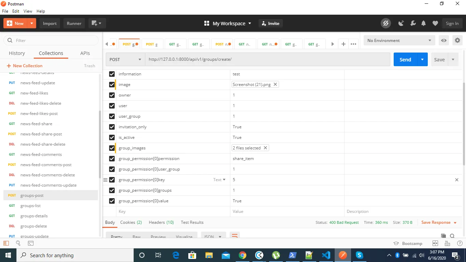Viewport: 466px width, 262px height.
Task: Uncheck the information parameter checkbox
Action: (x=112, y=74)
